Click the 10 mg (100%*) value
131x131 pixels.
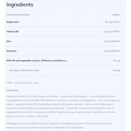pyautogui.click(x=112, y=41)
